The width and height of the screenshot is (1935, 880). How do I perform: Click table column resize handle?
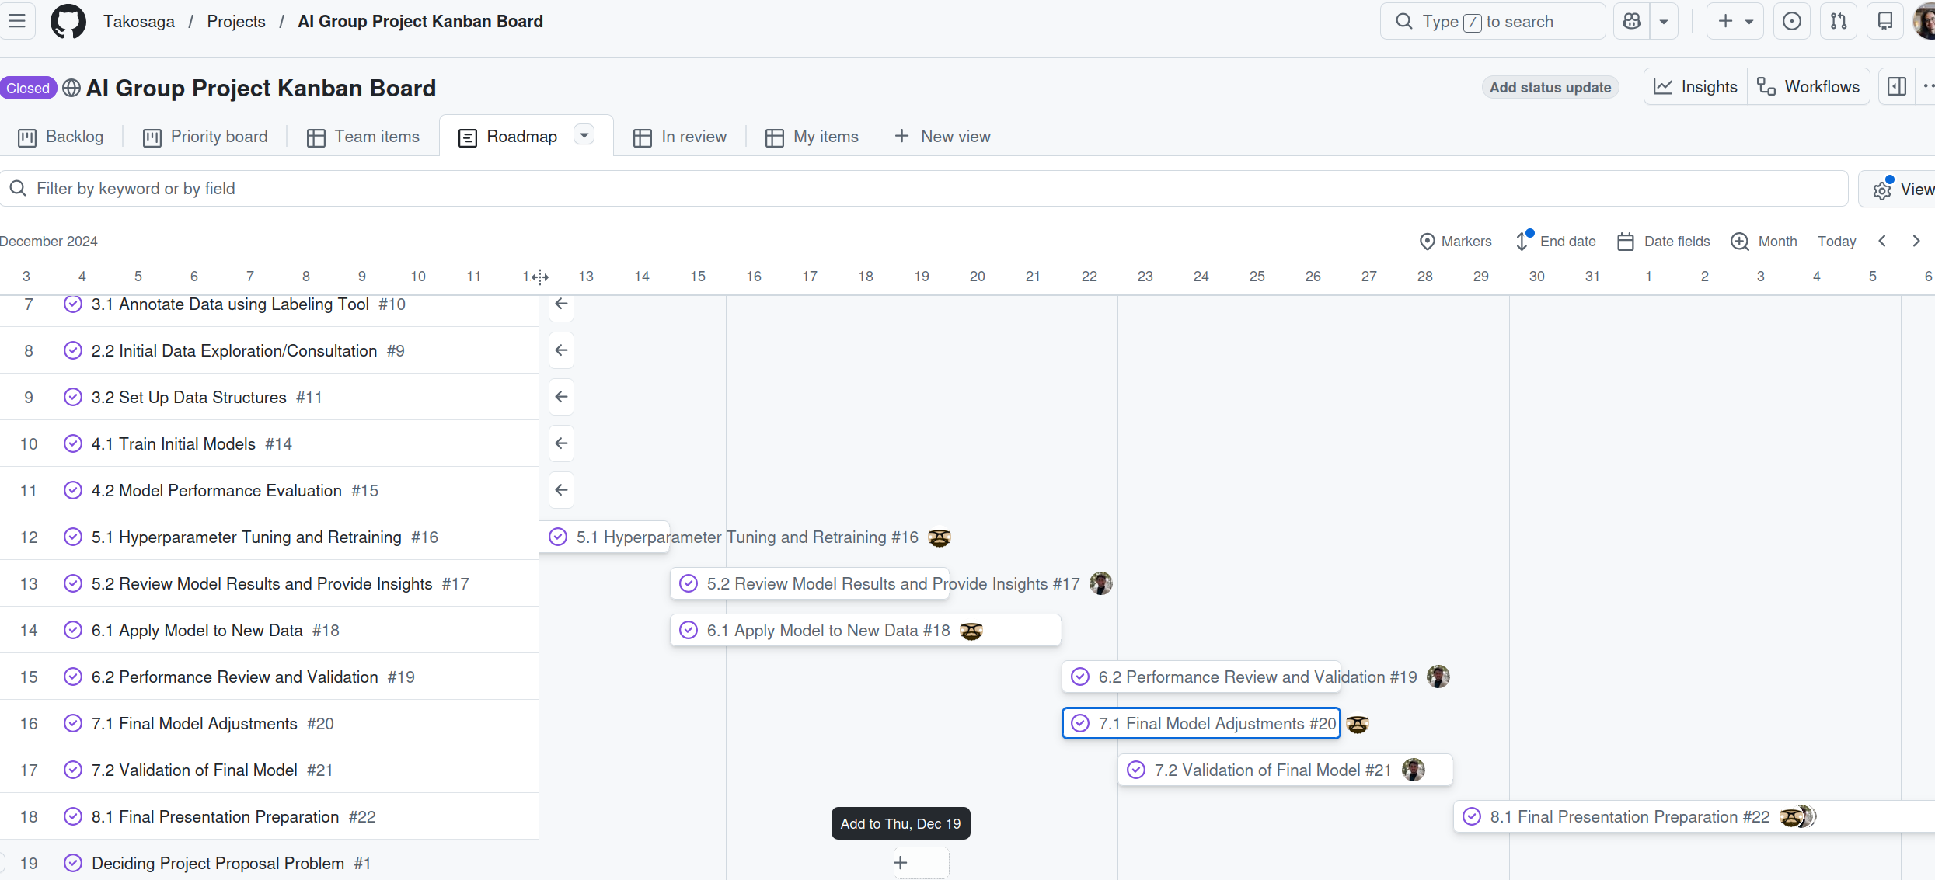[539, 277]
